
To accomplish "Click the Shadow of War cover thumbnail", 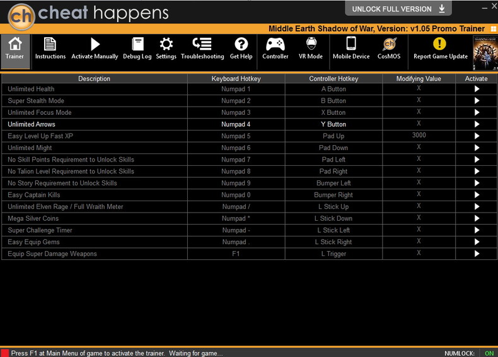I will tap(485, 53).
